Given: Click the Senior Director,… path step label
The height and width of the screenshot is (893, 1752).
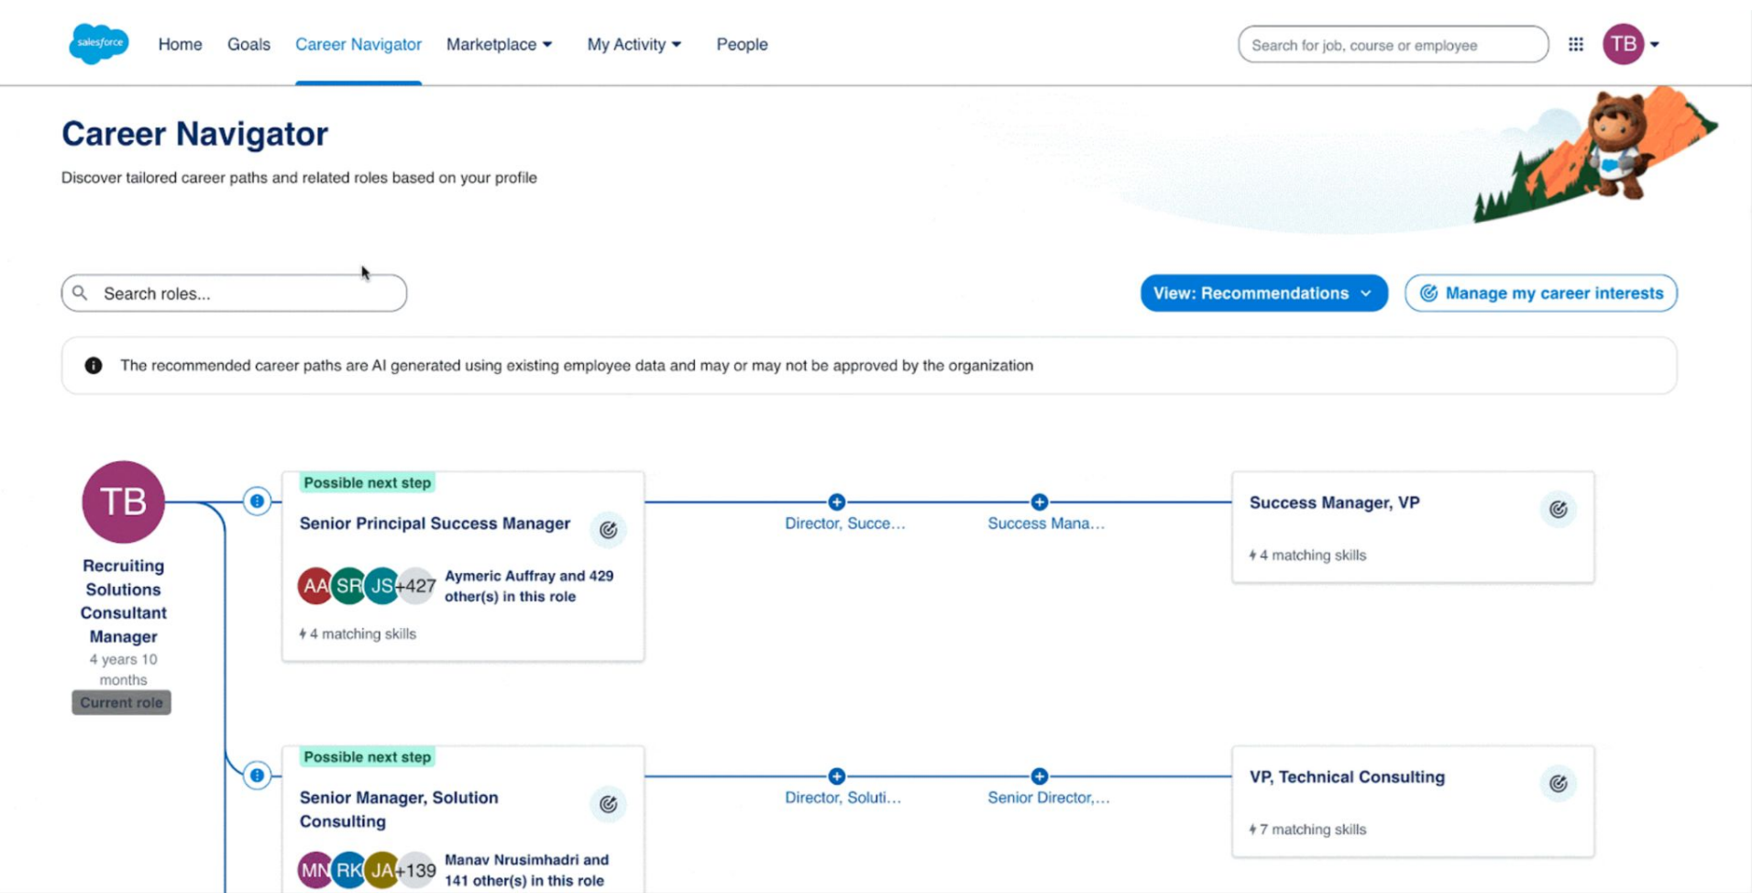Looking at the screenshot, I should point(1048,797).
